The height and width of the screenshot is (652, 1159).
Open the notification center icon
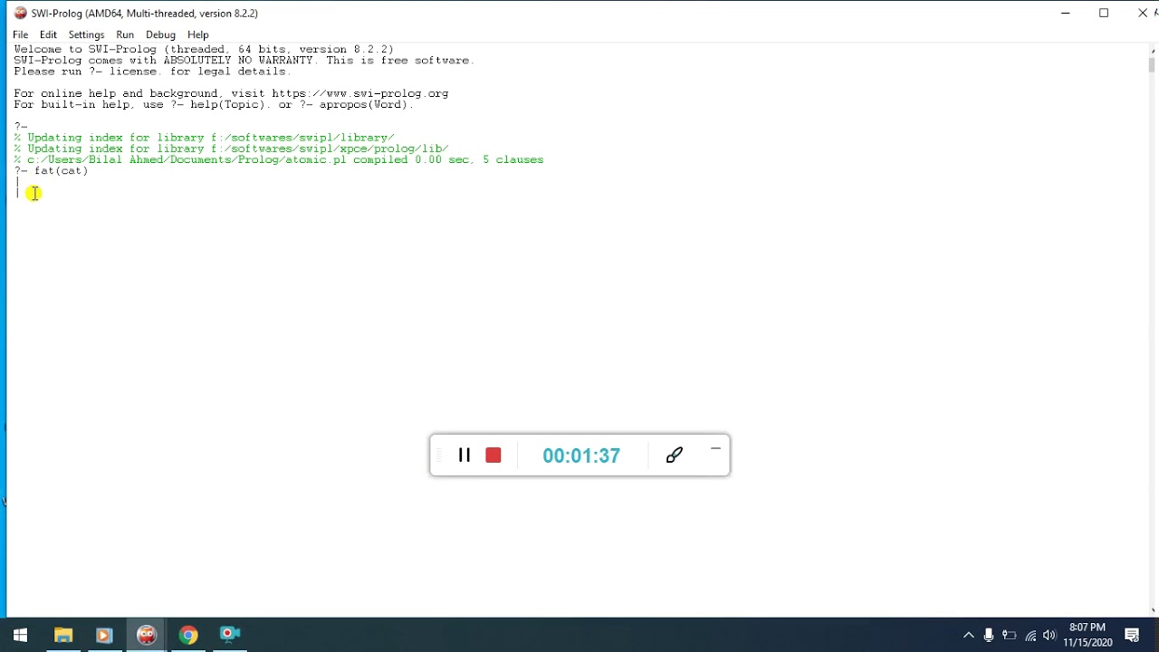coord(1132,636)
